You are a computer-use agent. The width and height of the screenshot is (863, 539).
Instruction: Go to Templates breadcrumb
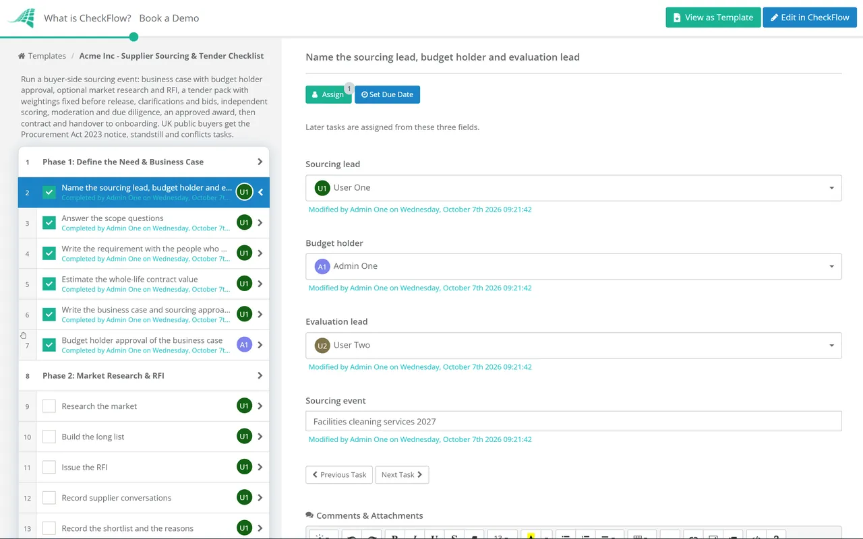point(47,56)
